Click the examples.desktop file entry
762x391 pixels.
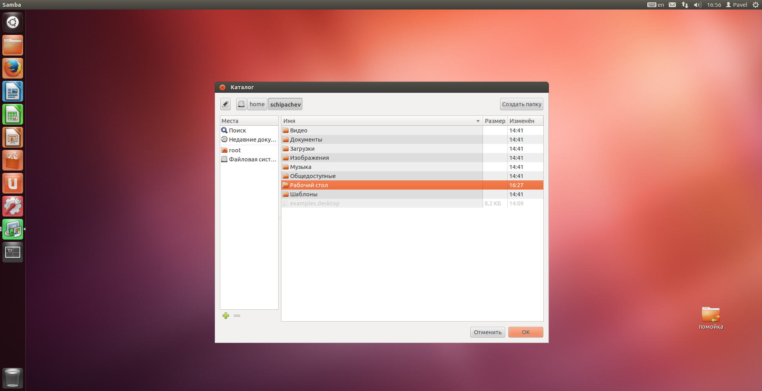click(412, 203)
